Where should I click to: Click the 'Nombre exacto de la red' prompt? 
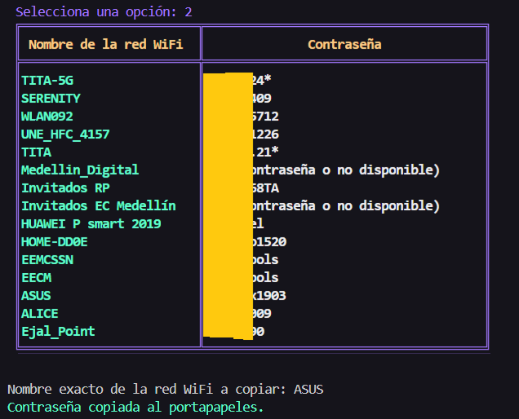165,390
